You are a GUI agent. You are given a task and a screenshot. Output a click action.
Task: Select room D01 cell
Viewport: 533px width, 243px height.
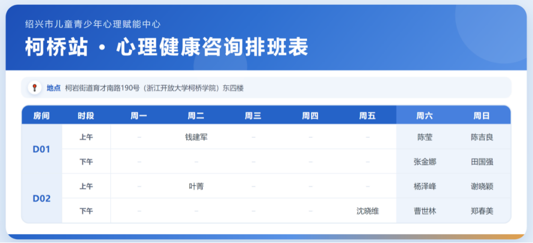click(41, 150)
